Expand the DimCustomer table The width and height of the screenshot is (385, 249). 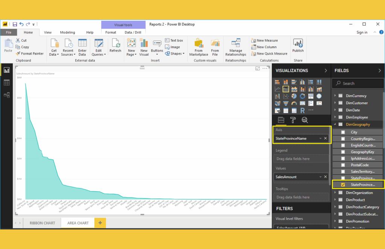[335, 103]
